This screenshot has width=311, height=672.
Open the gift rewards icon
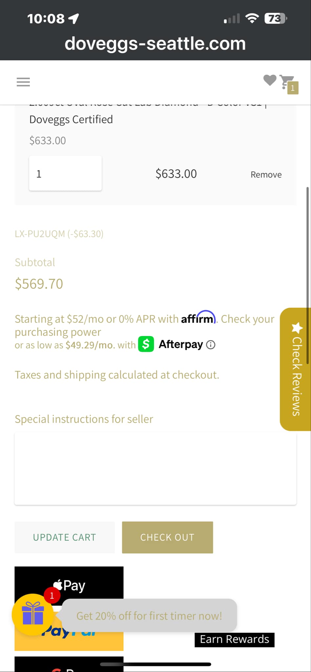[x=33, y=614]
